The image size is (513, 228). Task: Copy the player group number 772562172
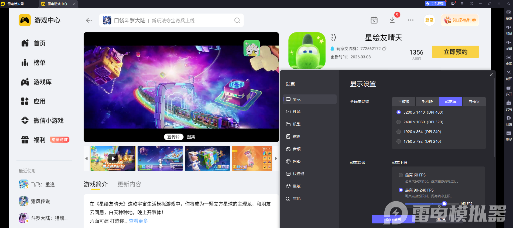coord(384,49)
